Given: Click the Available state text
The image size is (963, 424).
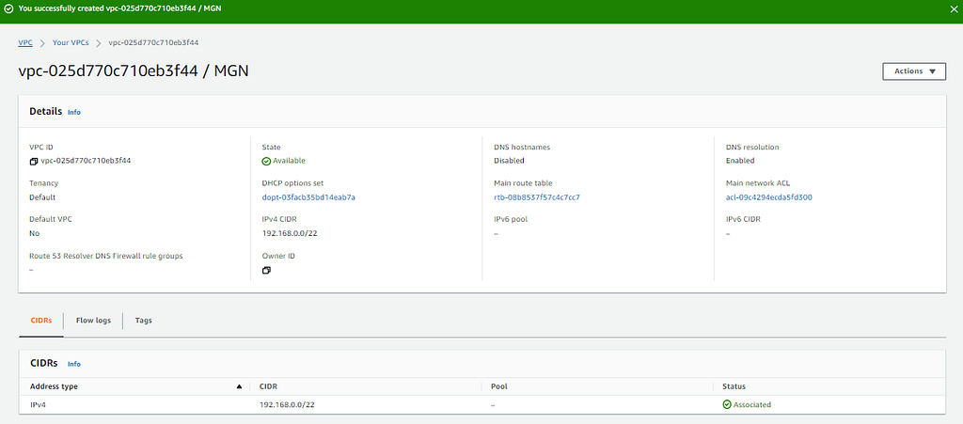Looking at the screenshot, I should point(289,161).
